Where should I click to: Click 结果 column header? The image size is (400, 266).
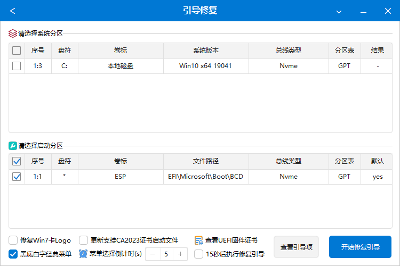377,51
